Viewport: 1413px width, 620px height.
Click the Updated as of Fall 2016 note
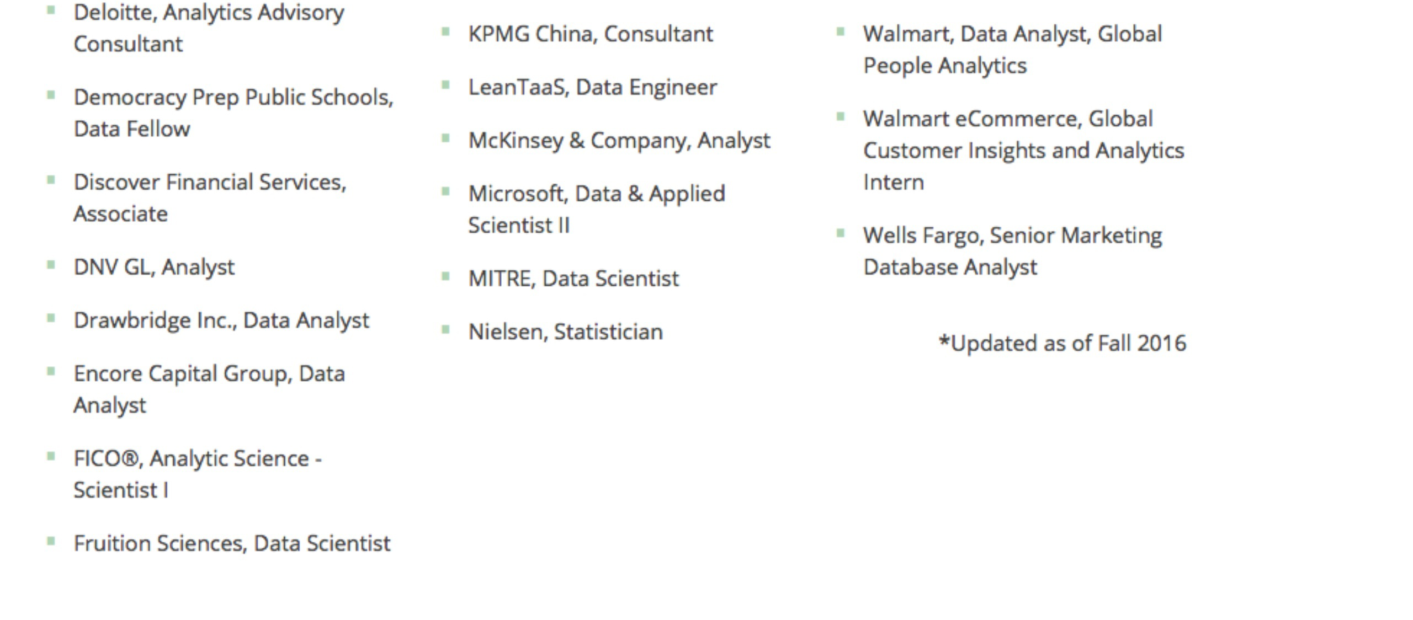[x=1063, y=343]
